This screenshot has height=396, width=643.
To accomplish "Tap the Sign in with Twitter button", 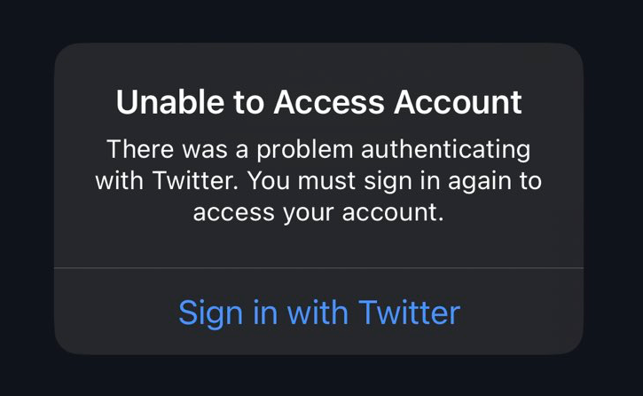I will 319,313.
